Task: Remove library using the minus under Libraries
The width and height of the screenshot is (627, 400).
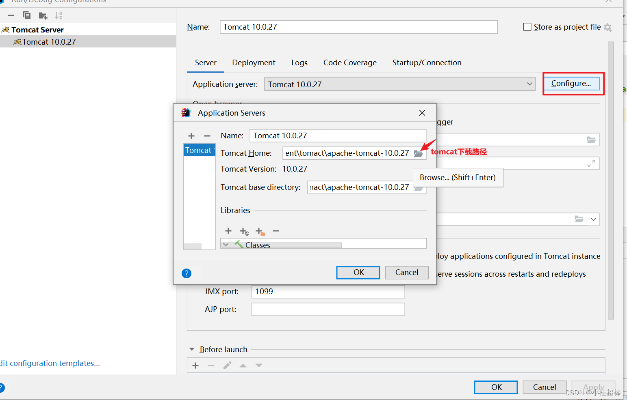Action: pos(276,231)
